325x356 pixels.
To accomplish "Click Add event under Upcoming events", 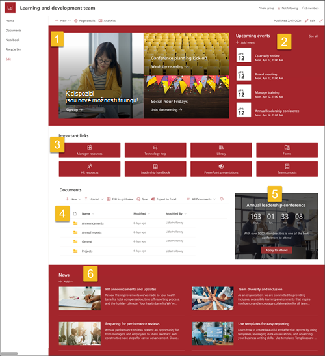I will point(246,42).
